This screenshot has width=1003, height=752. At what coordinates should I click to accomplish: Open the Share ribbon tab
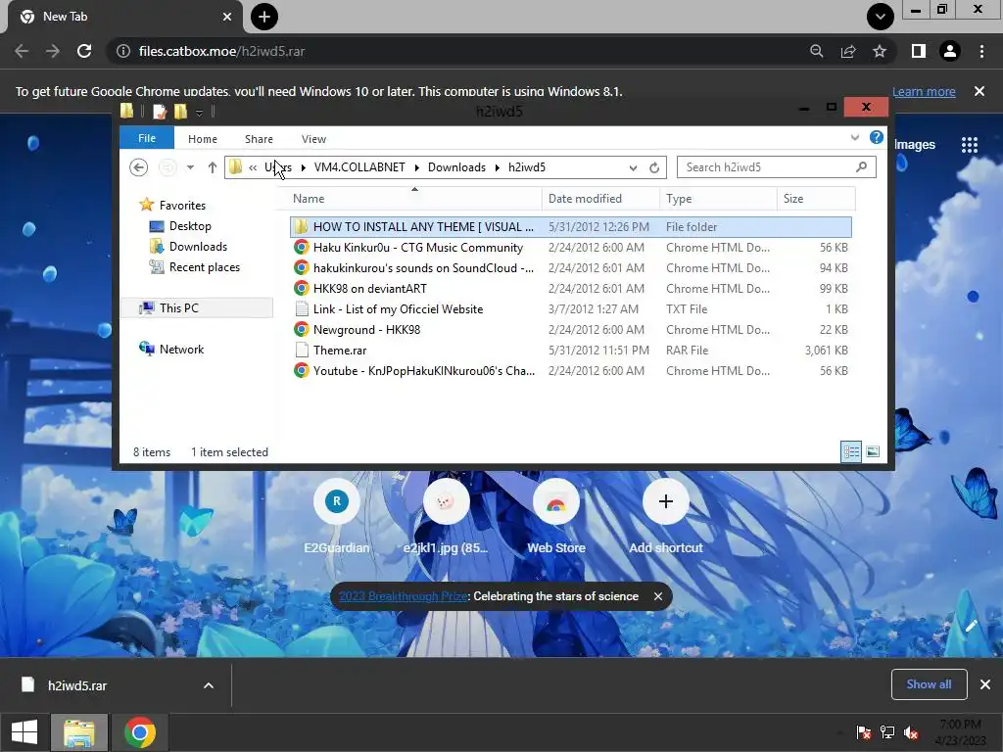259,139
